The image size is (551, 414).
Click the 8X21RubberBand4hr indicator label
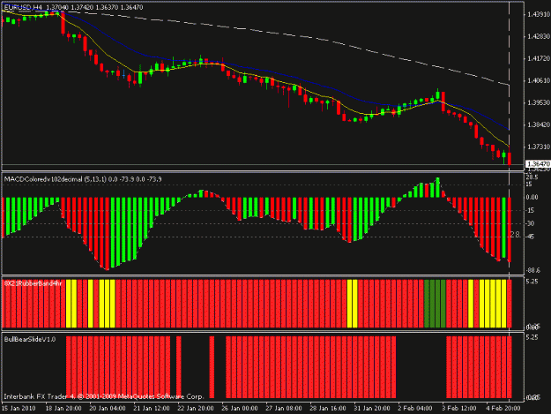pyautogui.click(x=33, y=283)
